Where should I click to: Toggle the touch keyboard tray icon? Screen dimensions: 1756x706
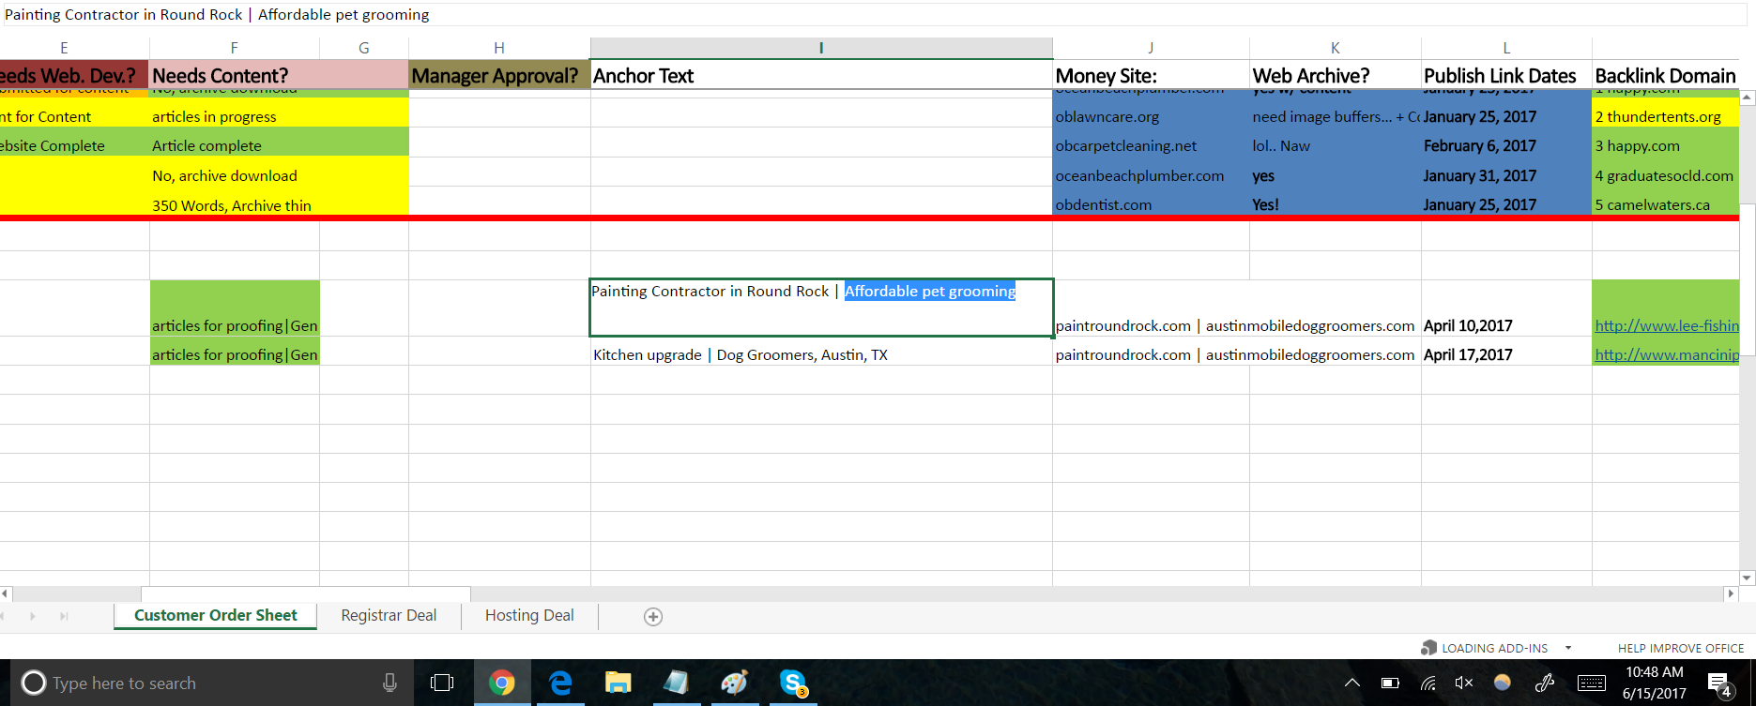point(1591,683)
